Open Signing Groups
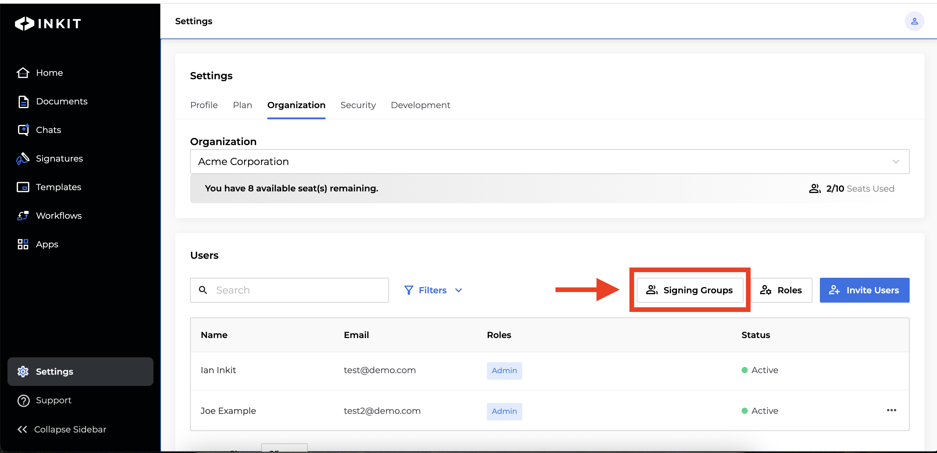 coord(690,290)
